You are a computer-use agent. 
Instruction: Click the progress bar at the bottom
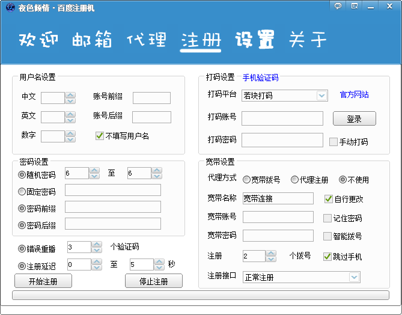coord(201,295)
